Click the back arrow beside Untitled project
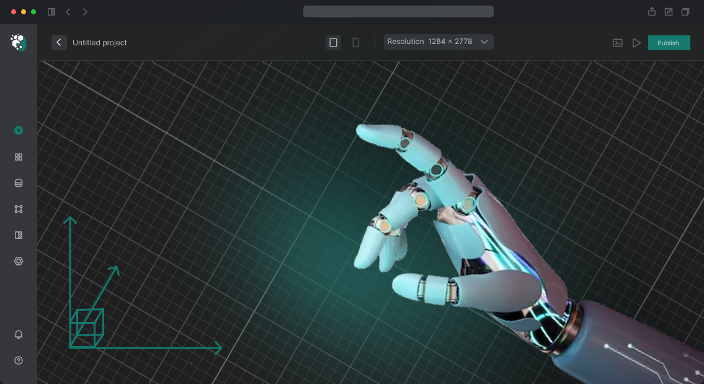This screenshot has height=384, width=704. pyautogui.click(x=59, y=42)
